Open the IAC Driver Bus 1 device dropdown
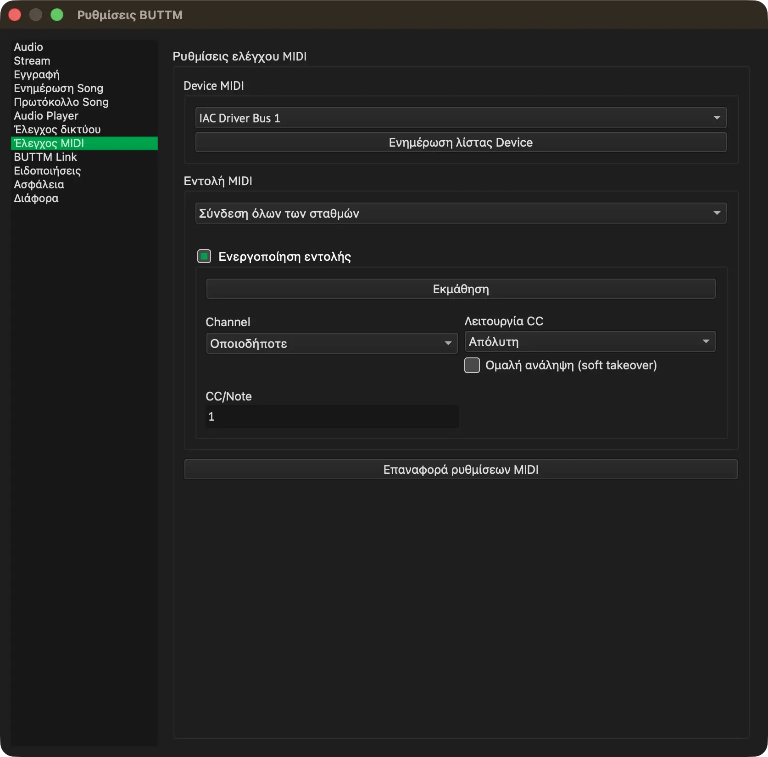The image size is (768, 757). pos(461,118)
